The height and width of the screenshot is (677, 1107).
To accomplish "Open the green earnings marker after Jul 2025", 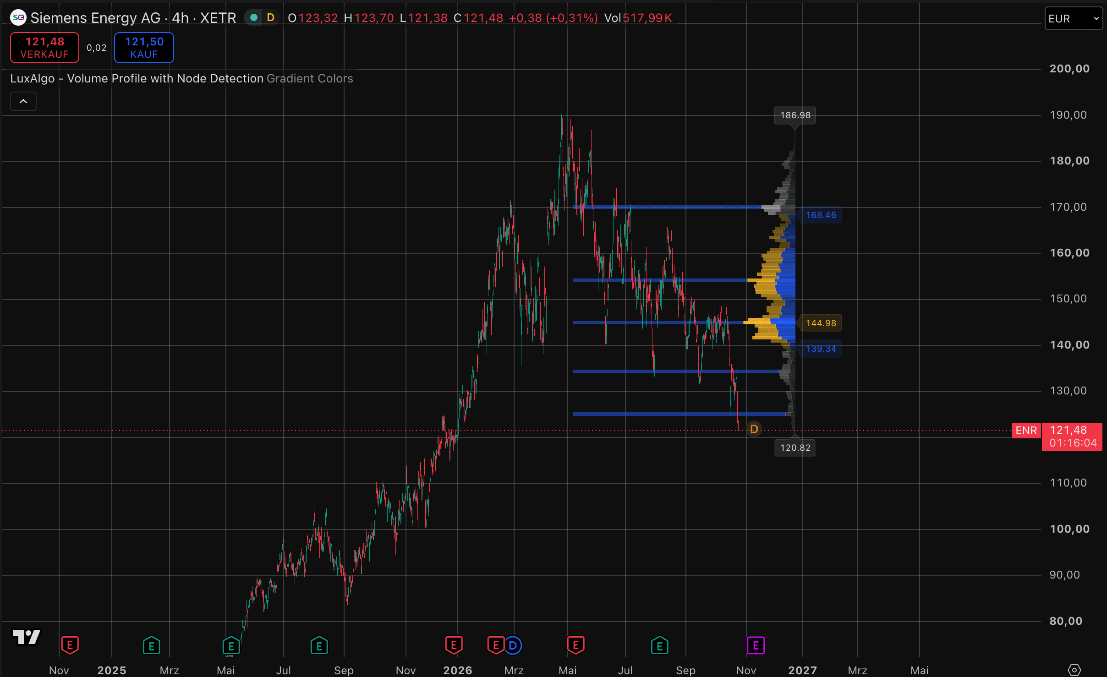I will coord(319,645).
